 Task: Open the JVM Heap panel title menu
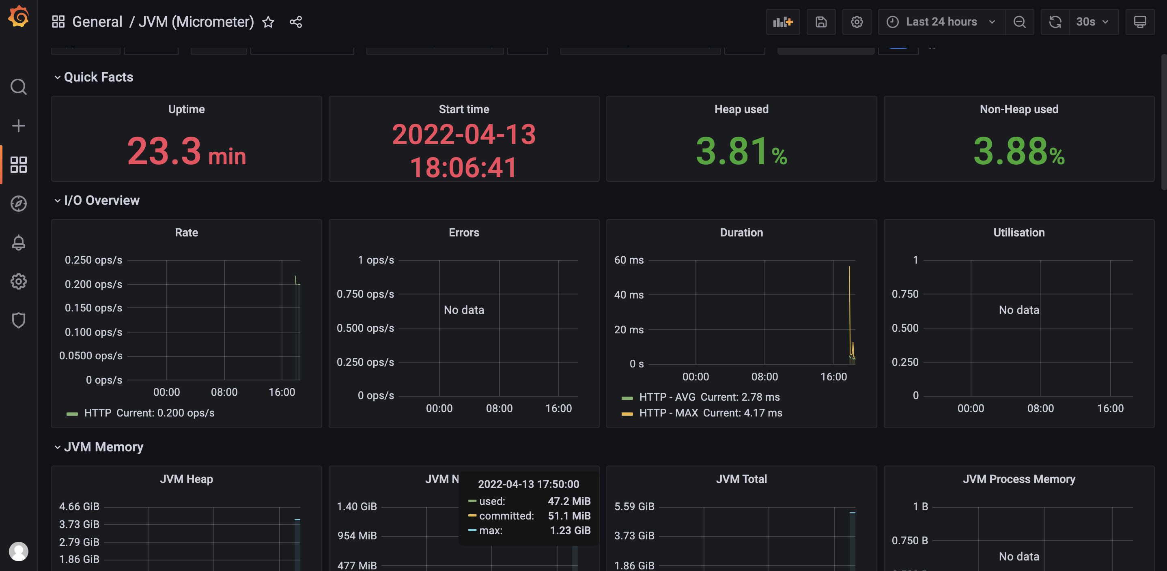click(x=186, y=479)
